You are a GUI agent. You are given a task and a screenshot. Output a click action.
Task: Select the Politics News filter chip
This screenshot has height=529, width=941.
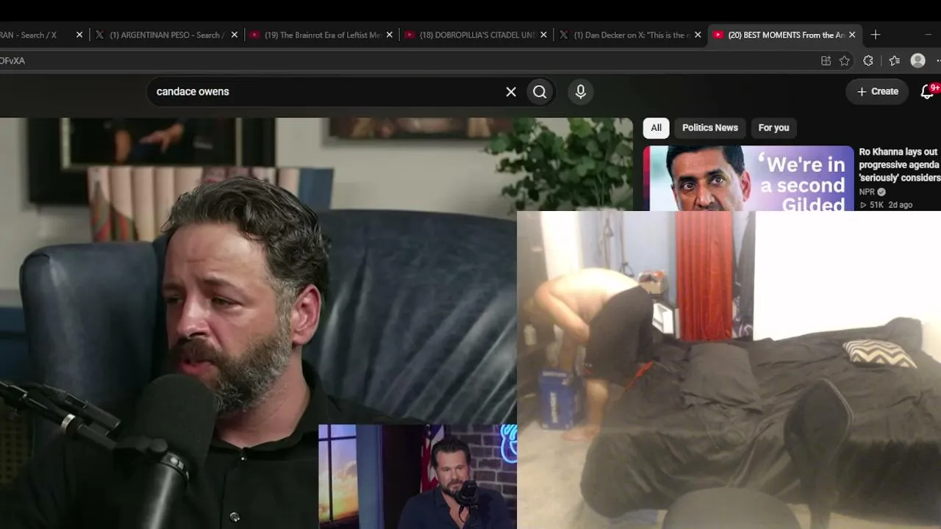tap(709, 128)
